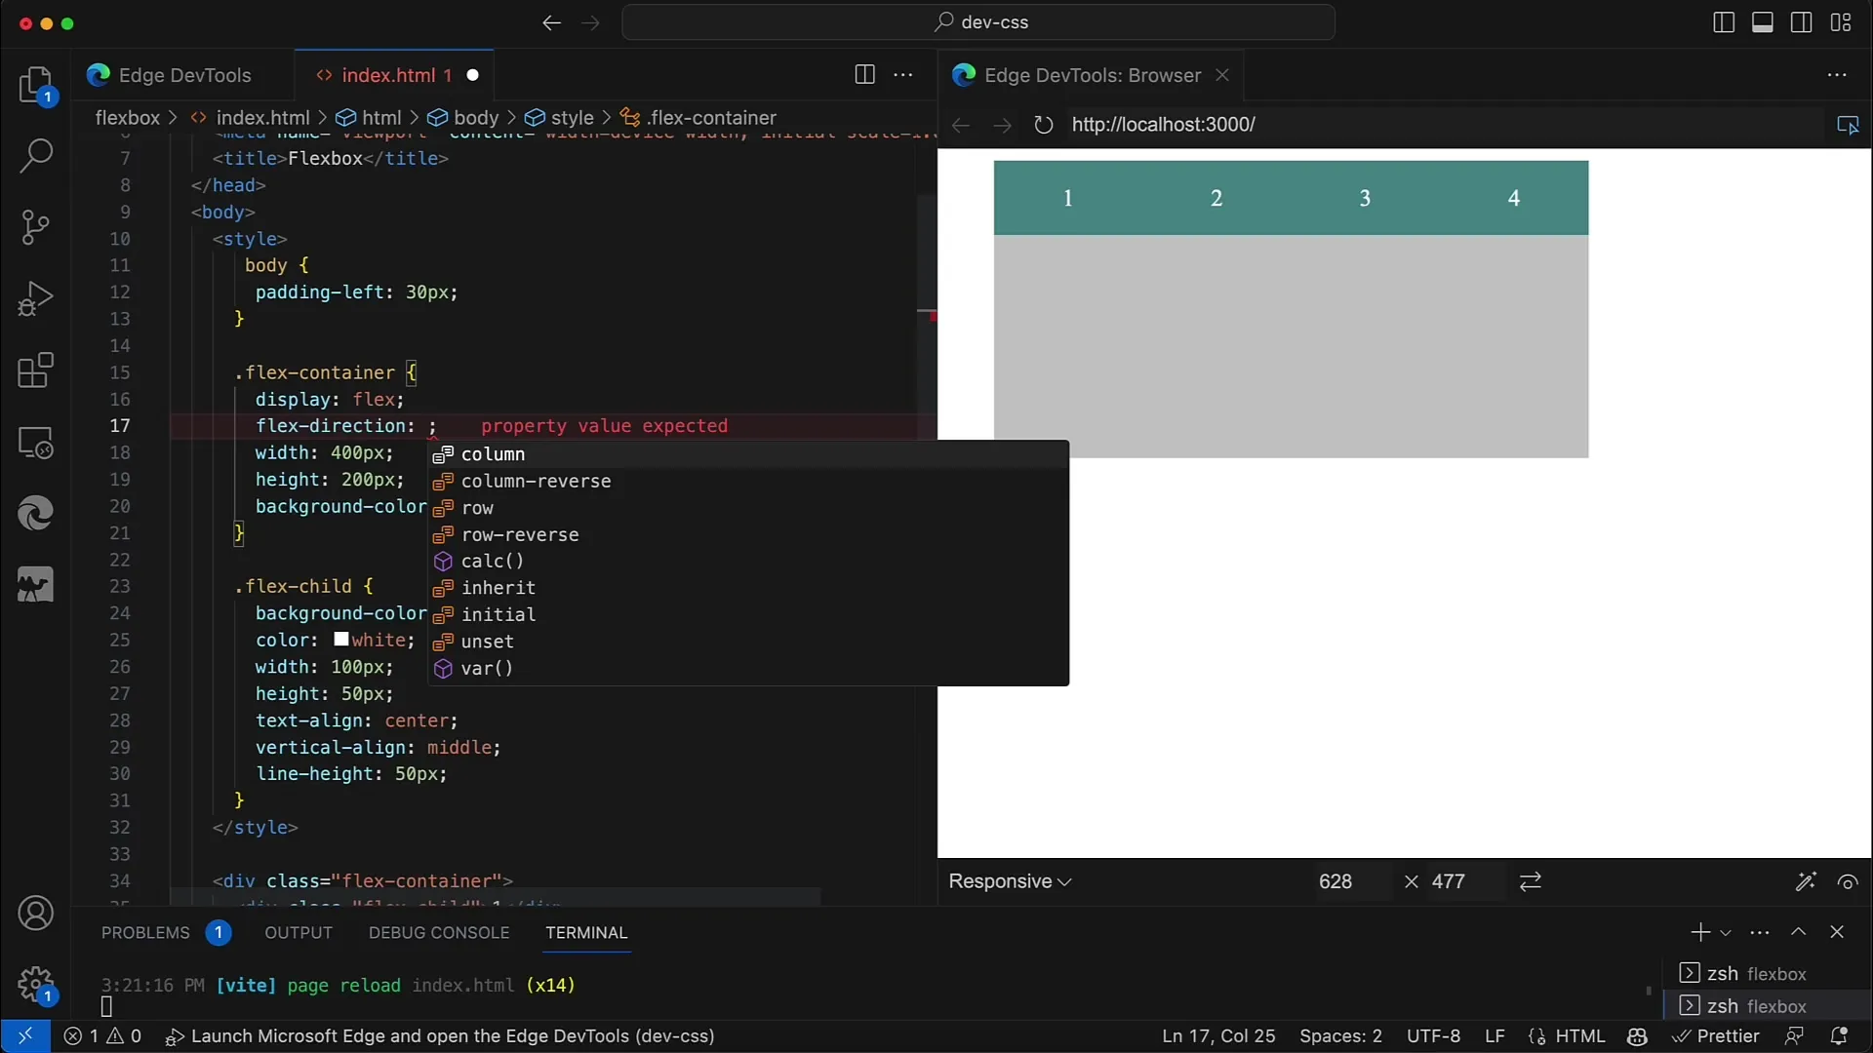
Task: Create a new terminal with plus
Action: click(x=1700, y=932)
